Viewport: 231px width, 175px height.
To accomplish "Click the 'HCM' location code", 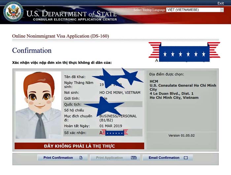I will click(154, 81).
